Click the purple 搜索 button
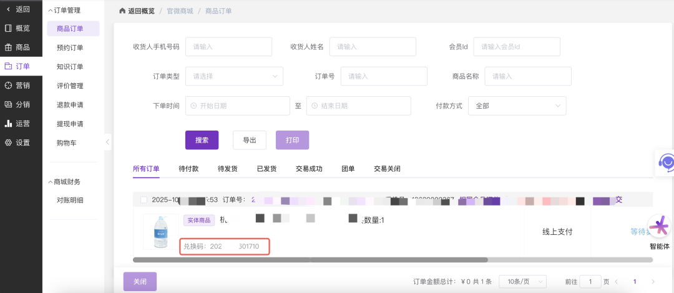 [x=202, y=140]
